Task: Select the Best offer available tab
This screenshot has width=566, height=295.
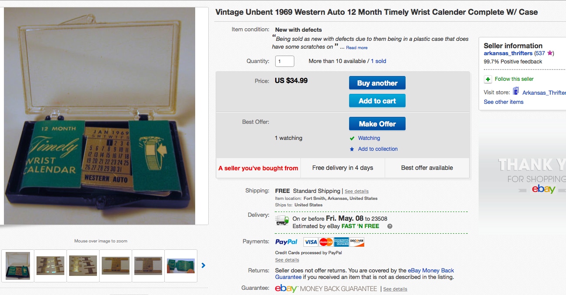Action: point(427,168)
